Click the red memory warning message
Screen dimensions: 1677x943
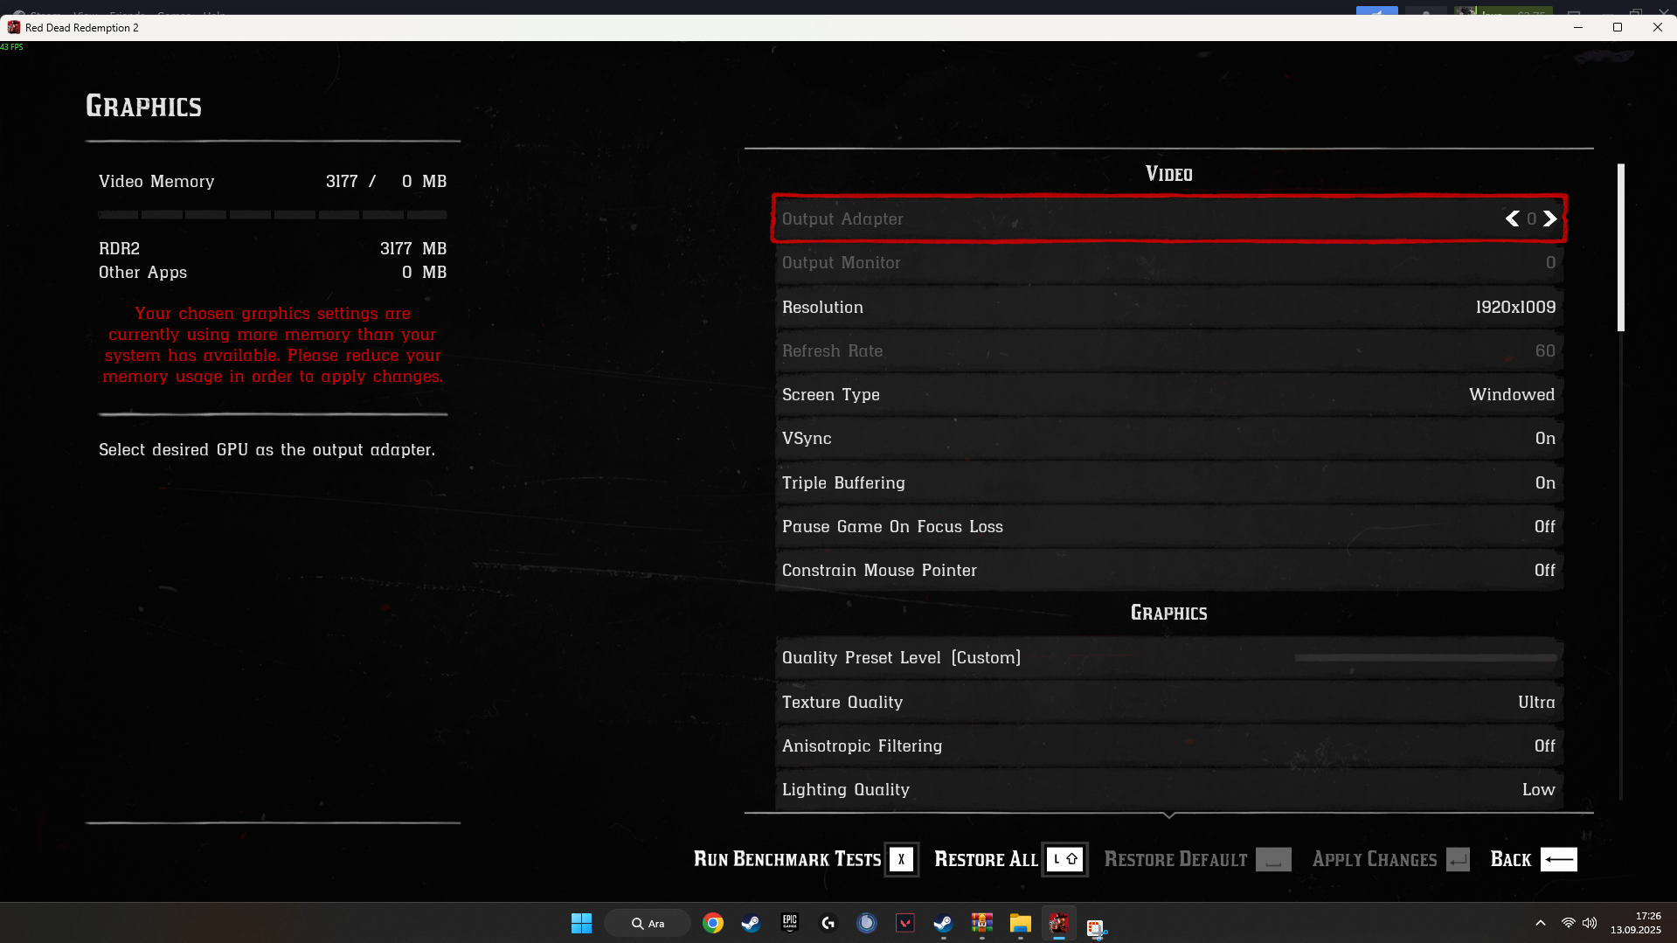coord(273,345)
